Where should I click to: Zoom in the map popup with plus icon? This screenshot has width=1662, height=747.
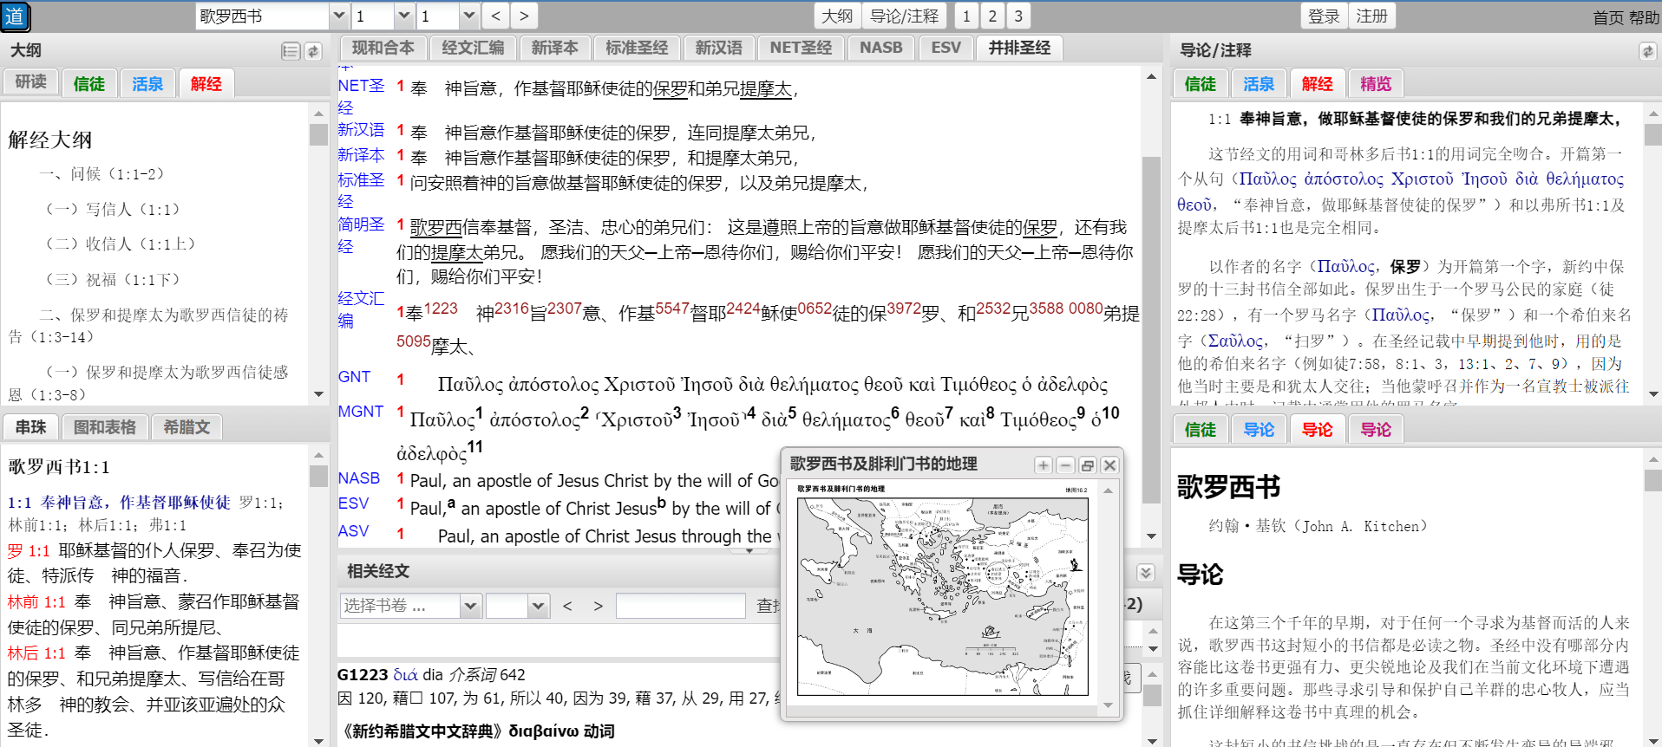(1044, 465)
